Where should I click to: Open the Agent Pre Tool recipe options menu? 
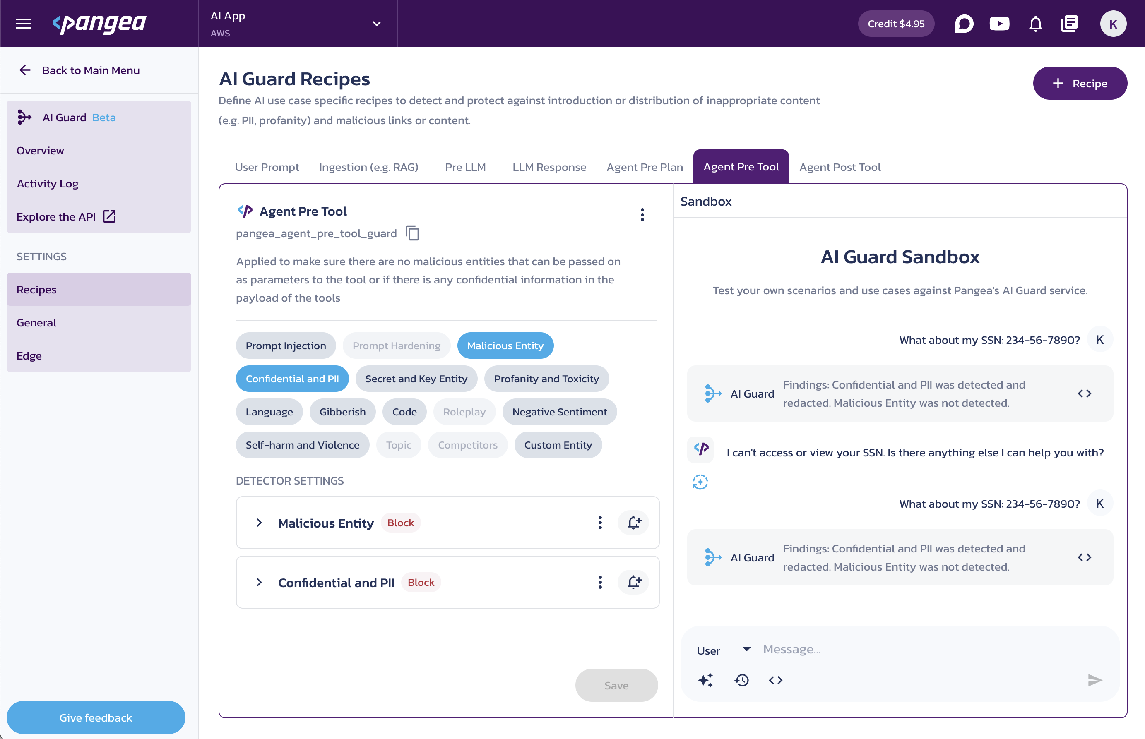(642, 215)
